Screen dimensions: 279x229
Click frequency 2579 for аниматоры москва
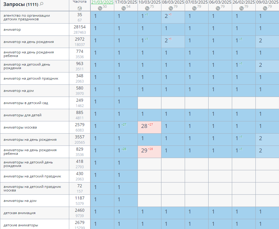click(x=80, y=125)
